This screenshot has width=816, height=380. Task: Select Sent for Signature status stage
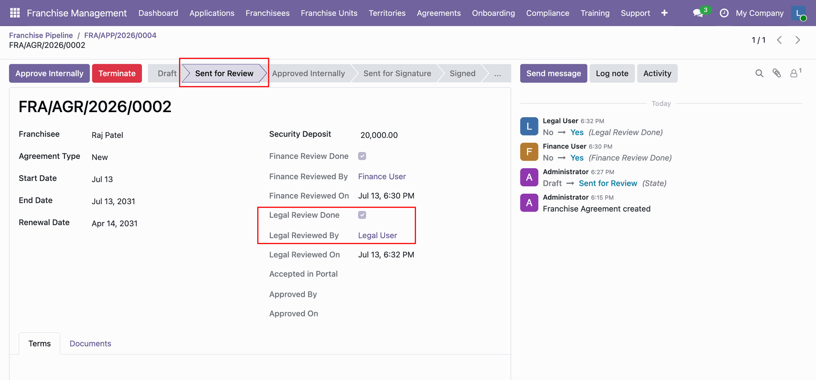(x=397, y=73)
